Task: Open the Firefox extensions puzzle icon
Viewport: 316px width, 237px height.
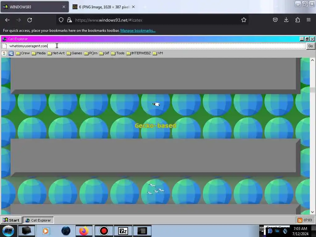Action: (297, 20)
